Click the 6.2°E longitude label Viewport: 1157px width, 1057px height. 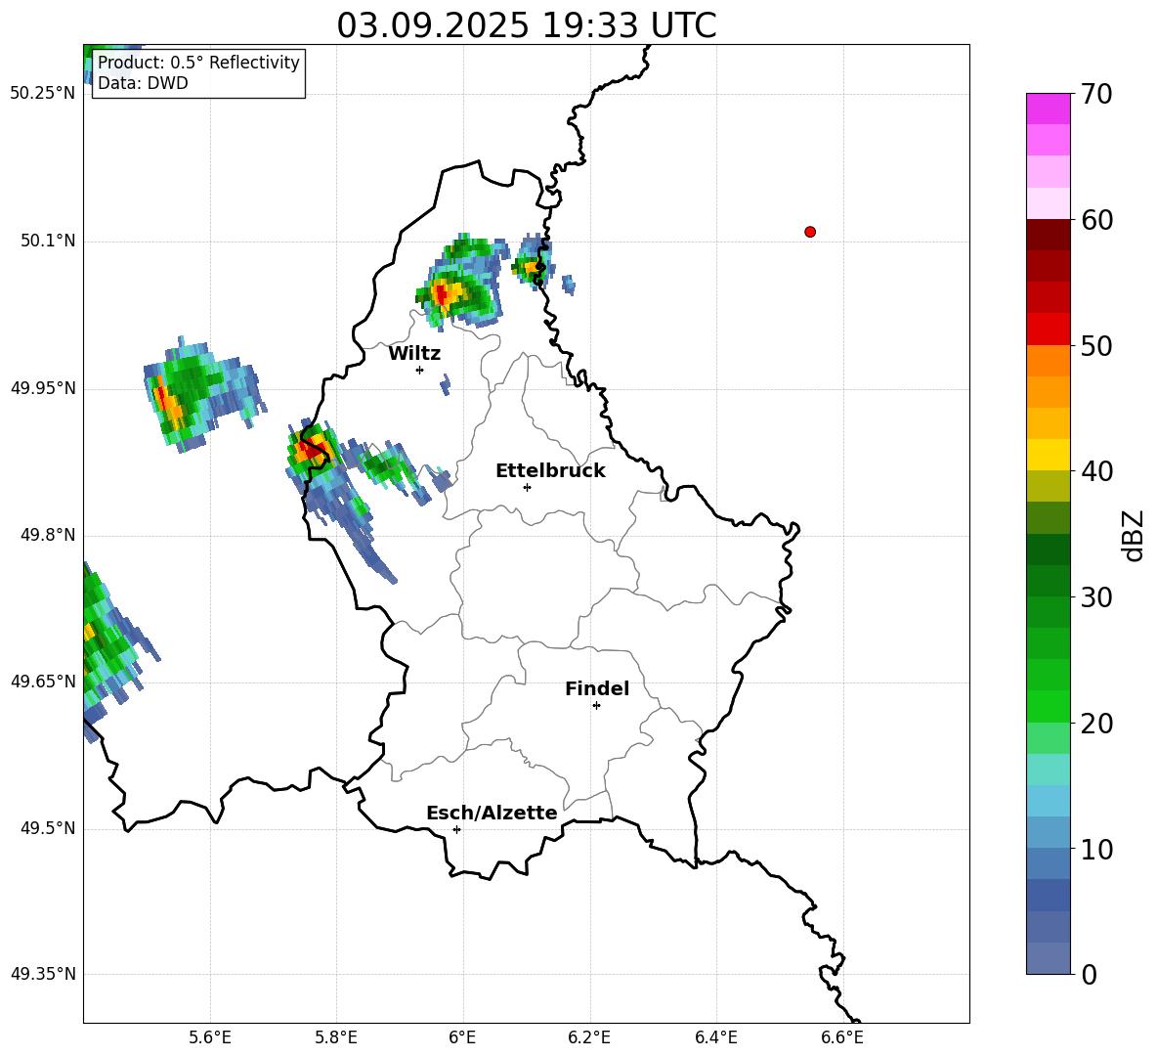click(x=589, y=1037)
